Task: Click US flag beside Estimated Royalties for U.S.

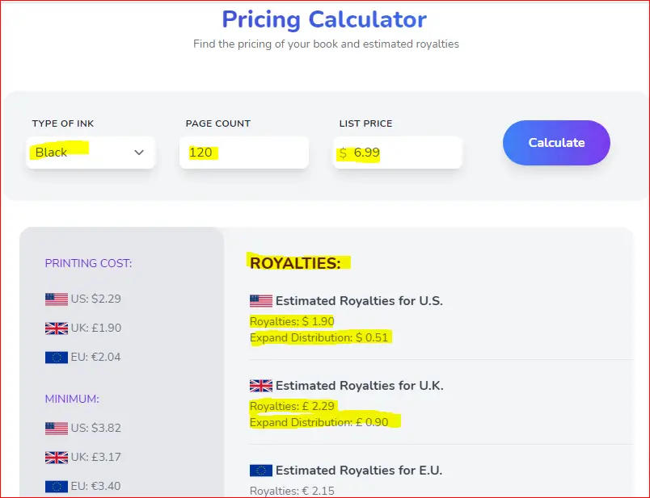Action: pos(261,301)
